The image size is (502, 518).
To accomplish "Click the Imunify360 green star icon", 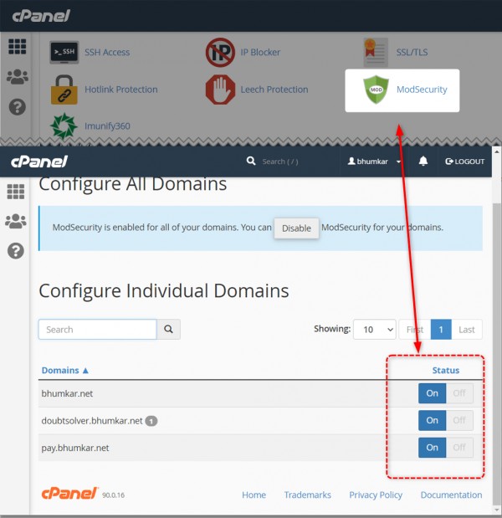I will pyautogui.click(x=64, y=126).
